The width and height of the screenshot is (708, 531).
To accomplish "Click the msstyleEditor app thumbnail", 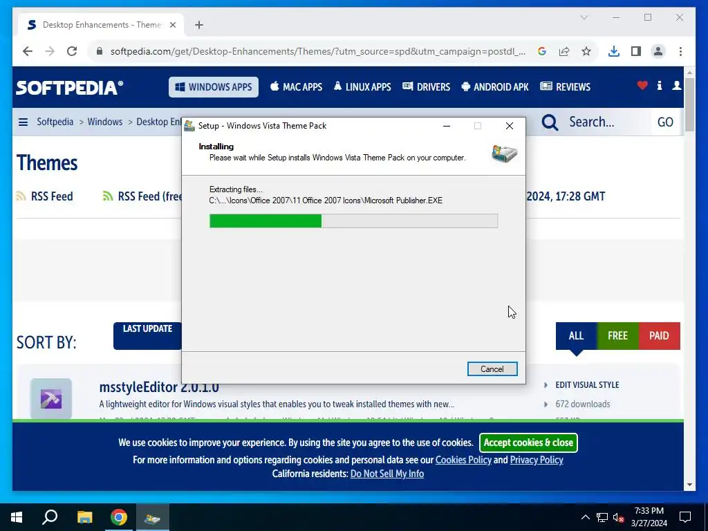I will (51, 399).
